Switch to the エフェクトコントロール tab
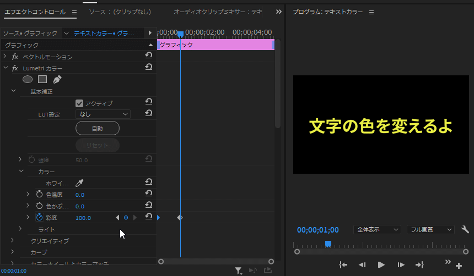The image size is (474, 276). point(35,12)
